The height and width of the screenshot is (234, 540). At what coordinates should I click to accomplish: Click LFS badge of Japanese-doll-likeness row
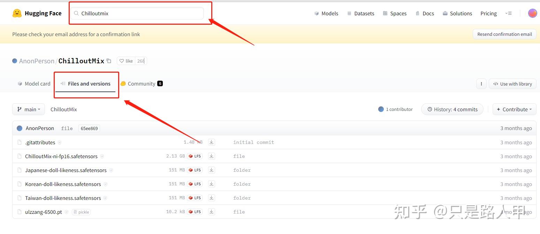click(195, 170)
